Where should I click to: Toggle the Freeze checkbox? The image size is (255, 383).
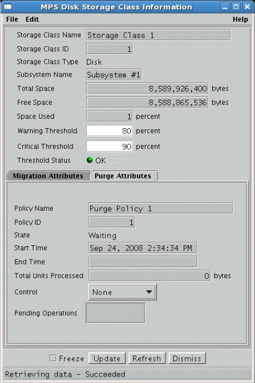pos(53,358)
